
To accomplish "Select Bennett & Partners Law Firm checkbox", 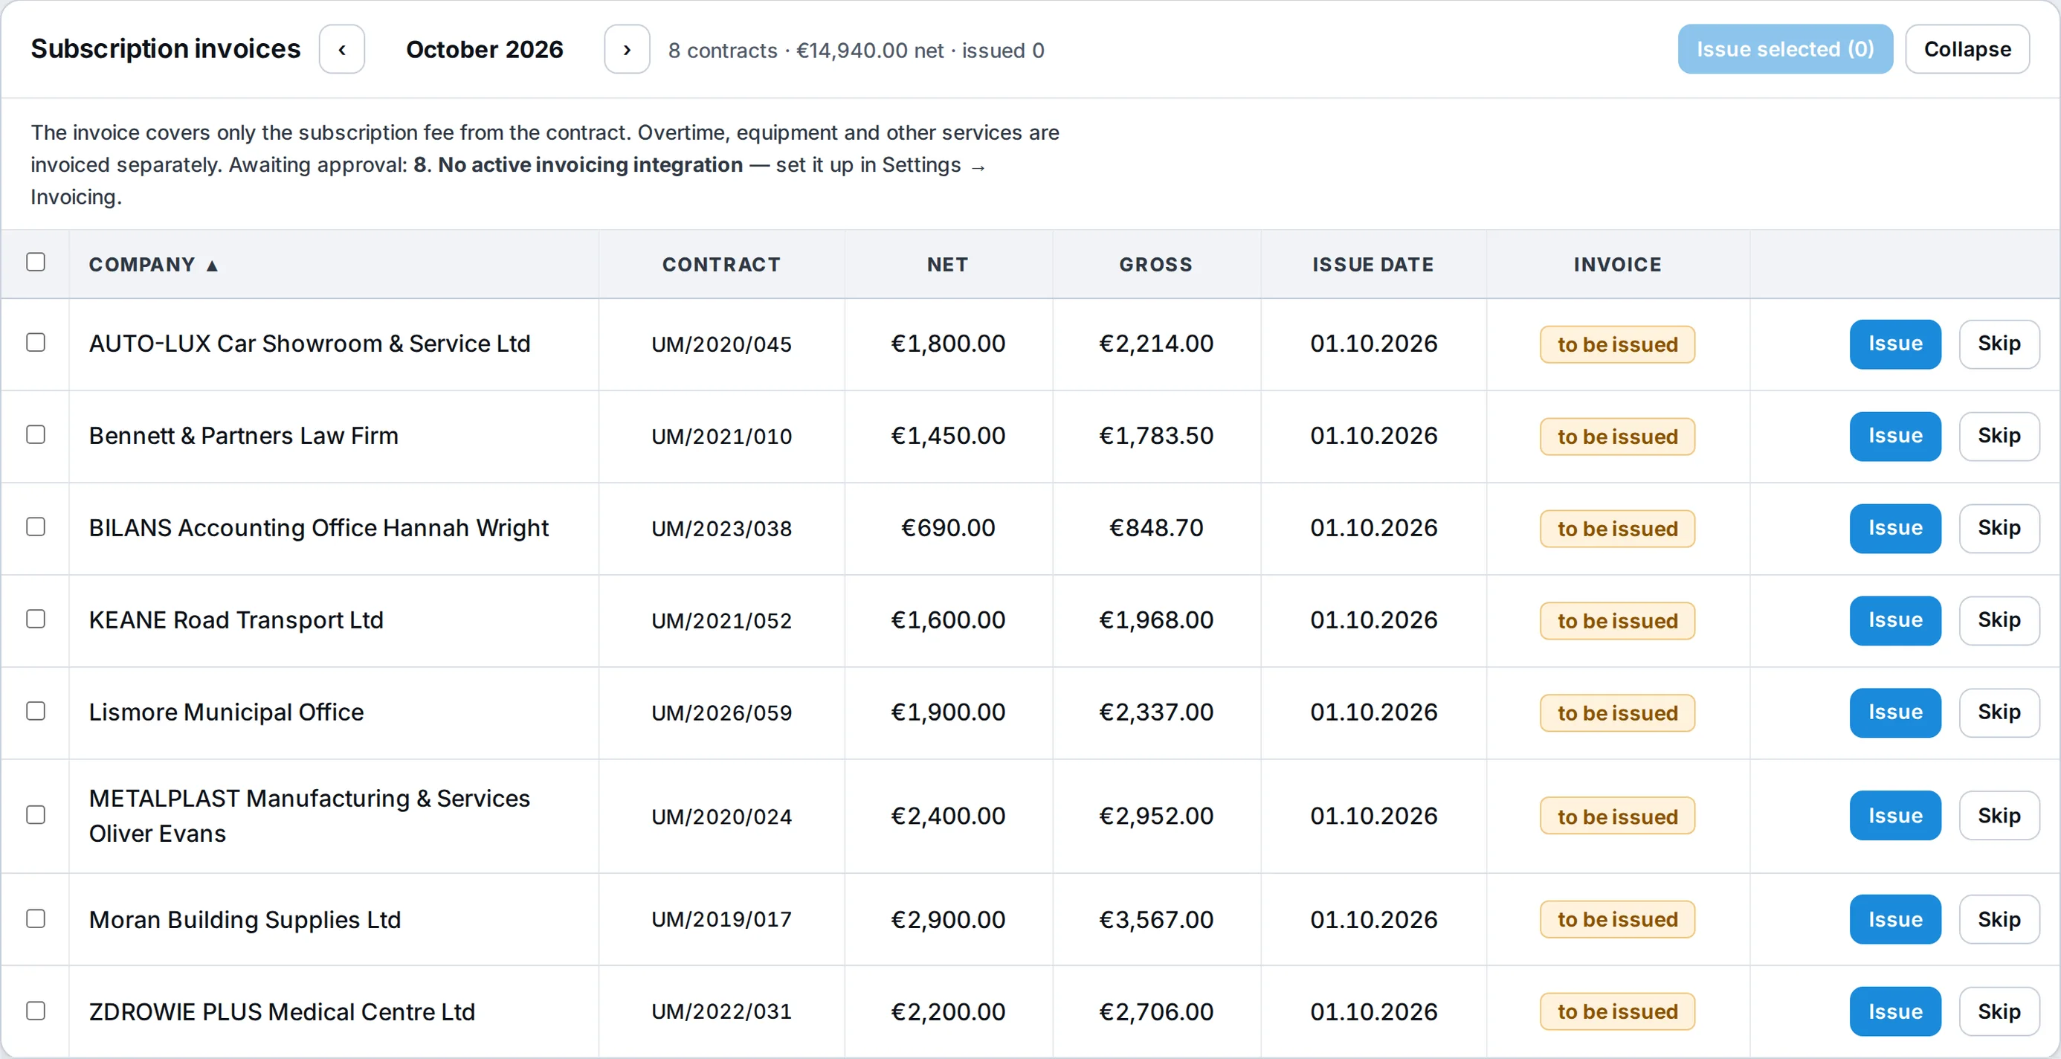I will [35, 434].
